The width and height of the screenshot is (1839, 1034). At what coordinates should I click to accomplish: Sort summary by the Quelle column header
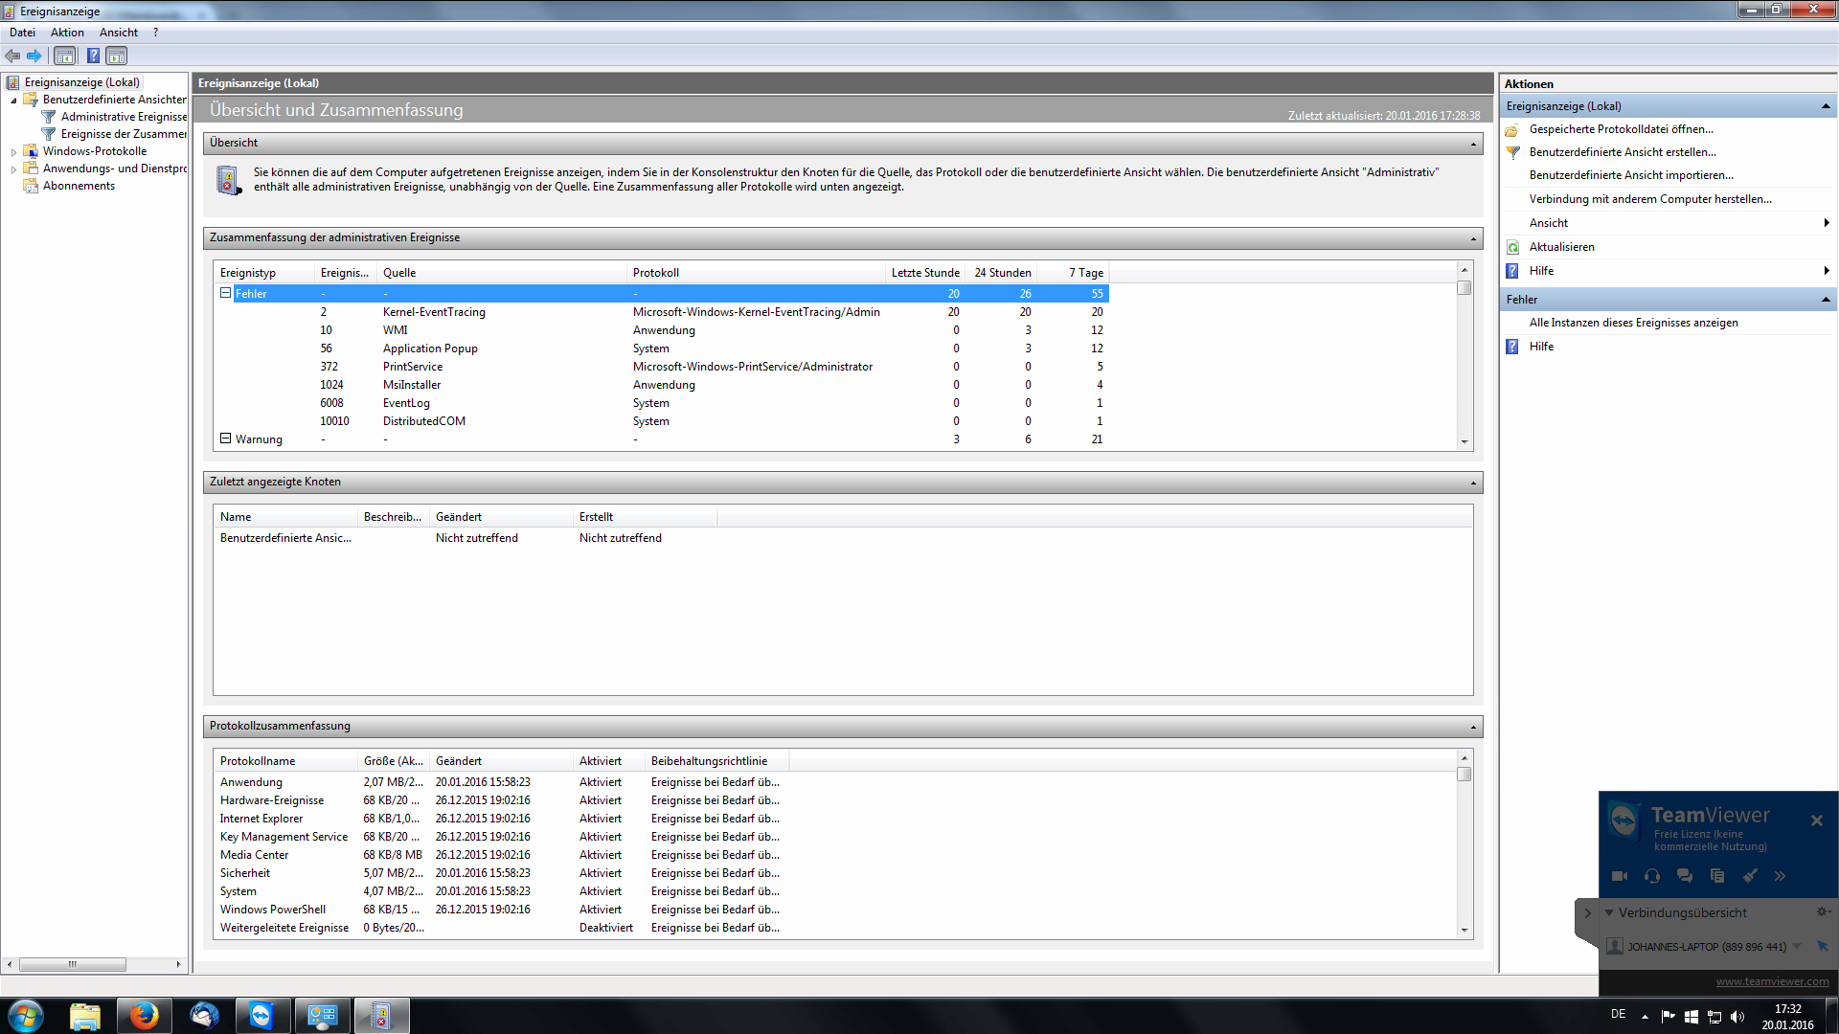(501, 273)
